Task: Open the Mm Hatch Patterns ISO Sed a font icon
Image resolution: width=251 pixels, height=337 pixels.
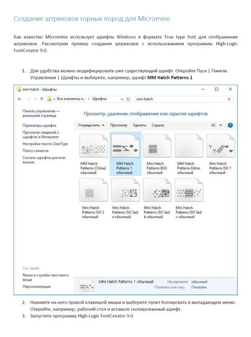Action: coord(125,190)
